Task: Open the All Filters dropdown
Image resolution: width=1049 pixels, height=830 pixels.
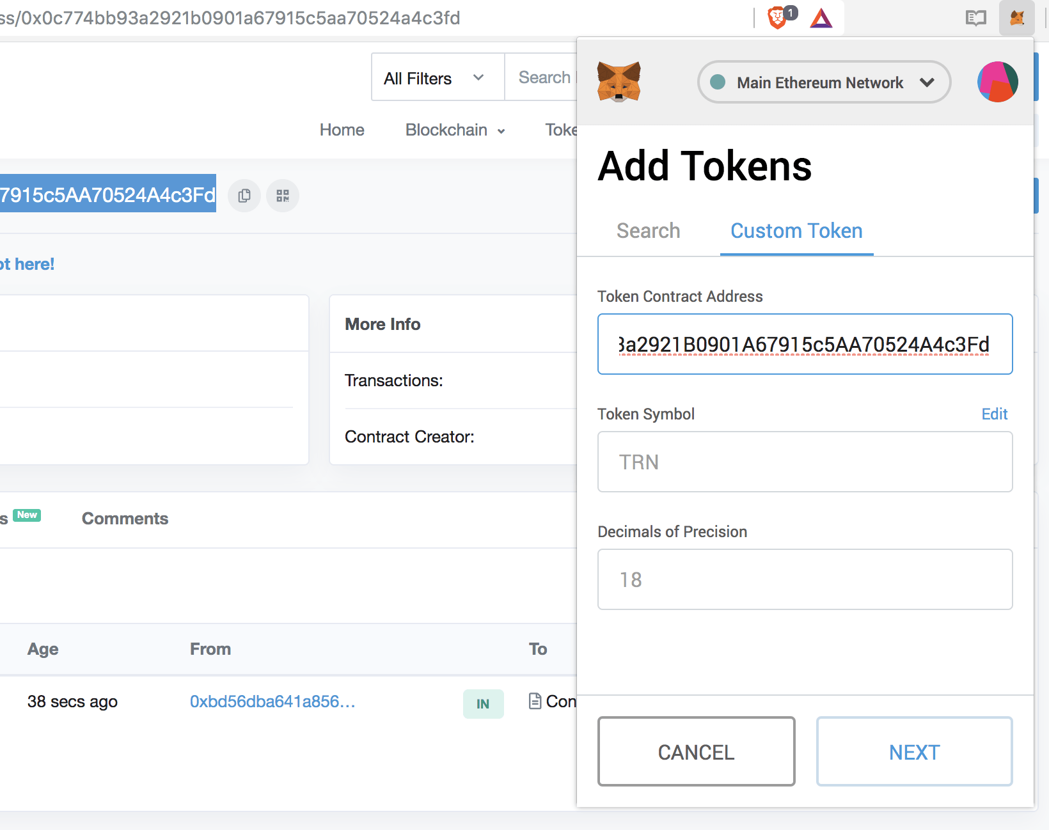Action: click(438, 77)
